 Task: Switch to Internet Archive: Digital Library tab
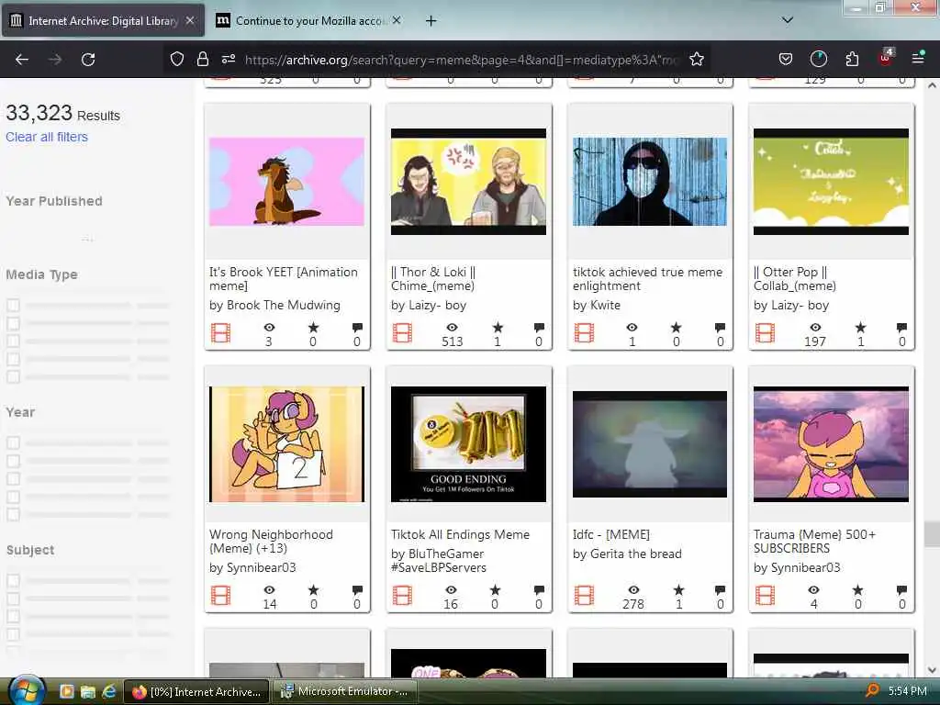[103, 21]
